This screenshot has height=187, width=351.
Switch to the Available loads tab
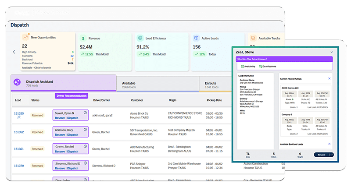158,84
